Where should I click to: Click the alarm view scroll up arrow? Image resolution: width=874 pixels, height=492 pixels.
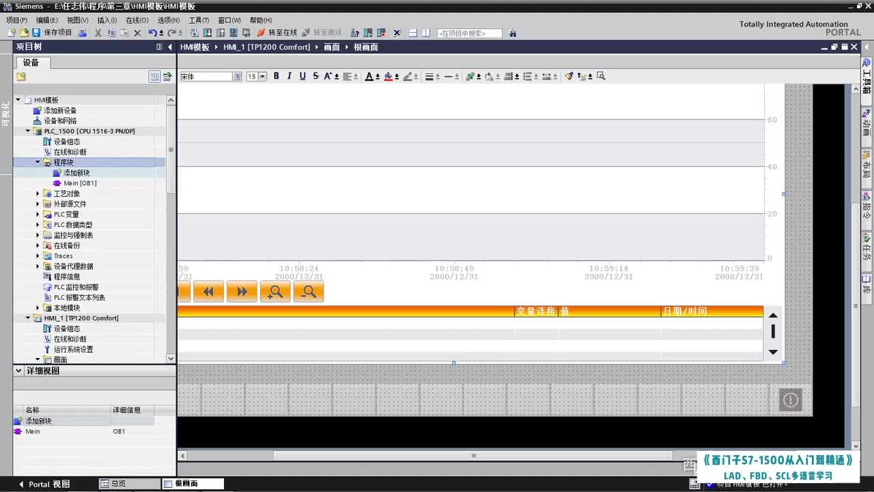[773, 315]
